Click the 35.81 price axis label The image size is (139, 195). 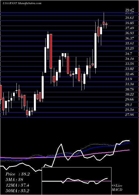[130, 43]
